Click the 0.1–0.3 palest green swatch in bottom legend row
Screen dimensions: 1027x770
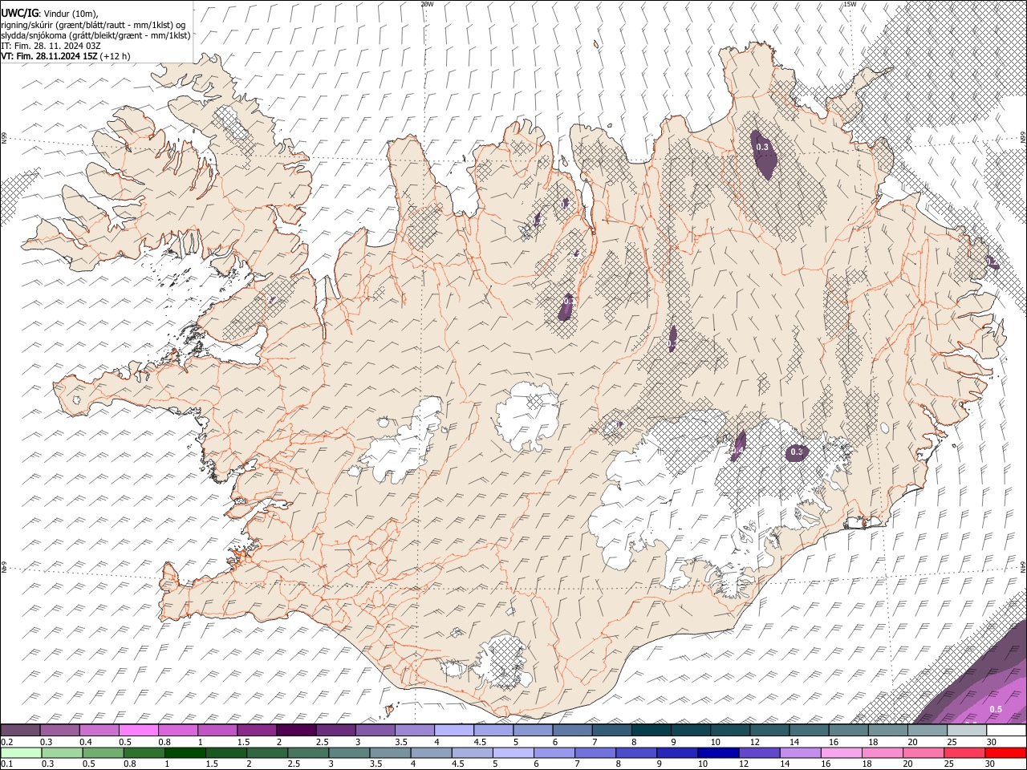coord(21,752)
